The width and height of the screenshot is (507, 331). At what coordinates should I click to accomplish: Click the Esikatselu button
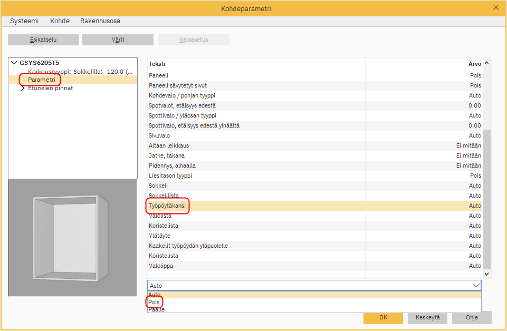[43, 40]
